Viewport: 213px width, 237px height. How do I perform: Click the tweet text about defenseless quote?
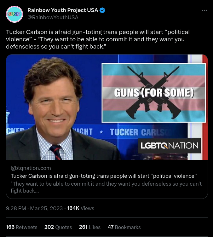98,39
